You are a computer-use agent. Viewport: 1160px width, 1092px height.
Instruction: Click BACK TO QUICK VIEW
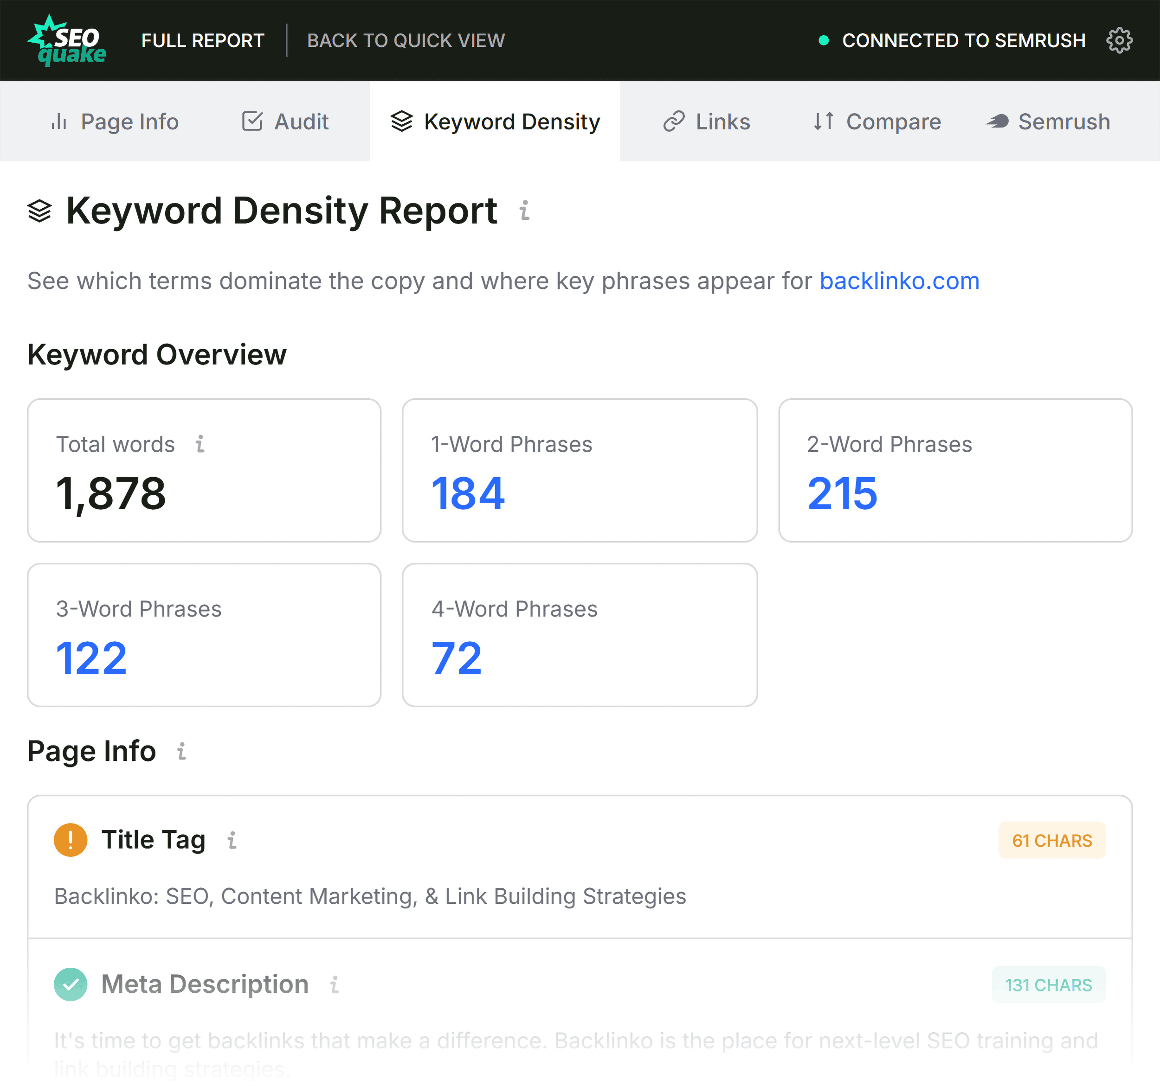coord(406,40)
